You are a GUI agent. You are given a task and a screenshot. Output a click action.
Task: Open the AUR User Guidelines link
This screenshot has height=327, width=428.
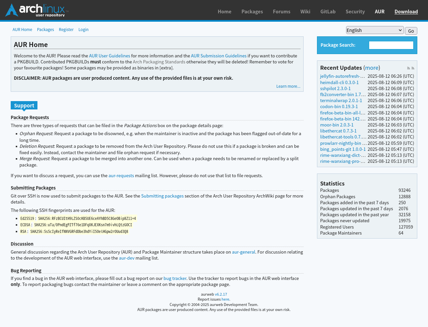pyautogui.click(x=110, y=56)
